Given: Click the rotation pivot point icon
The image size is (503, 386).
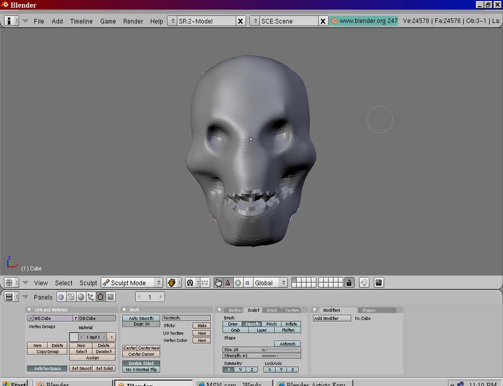Looking at the screenshot, I should (x=192, y=283).
